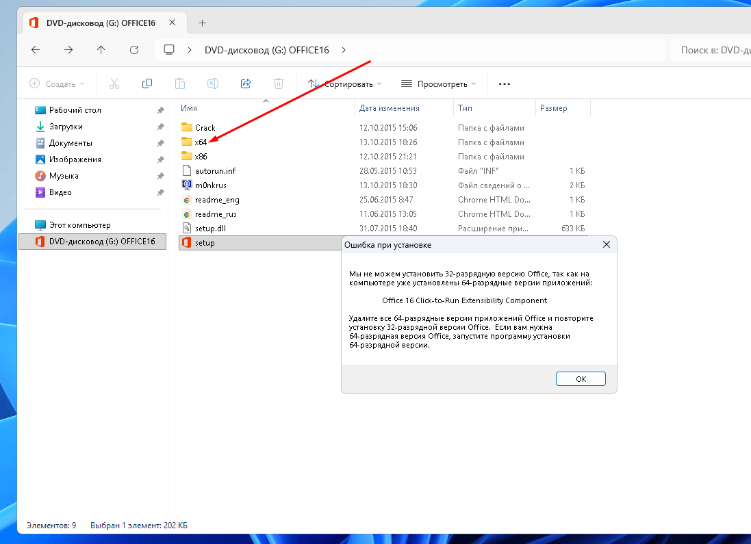Image resolution: width=751 pixels, height=544 pixels.
Task: Click the Paste clipboard icon
Action: pyautogui.click(x=180, y=83)
